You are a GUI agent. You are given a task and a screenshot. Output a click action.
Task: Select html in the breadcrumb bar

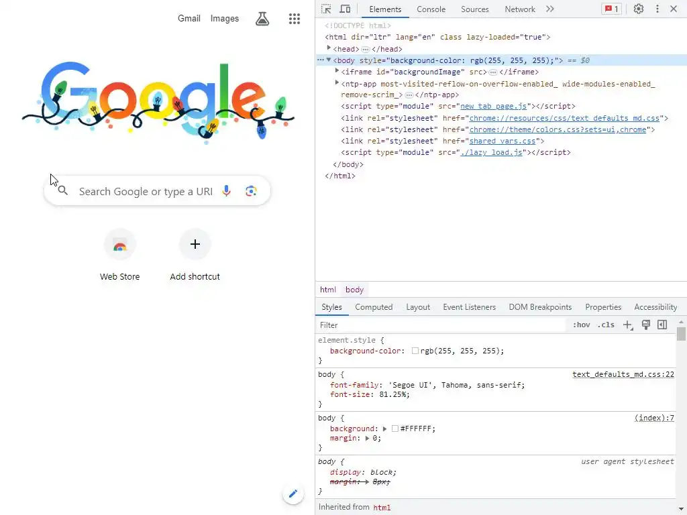pyautogui.click(x=327, y=290)
